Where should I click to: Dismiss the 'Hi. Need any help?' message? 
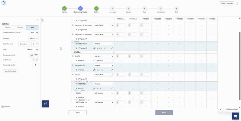221,109
